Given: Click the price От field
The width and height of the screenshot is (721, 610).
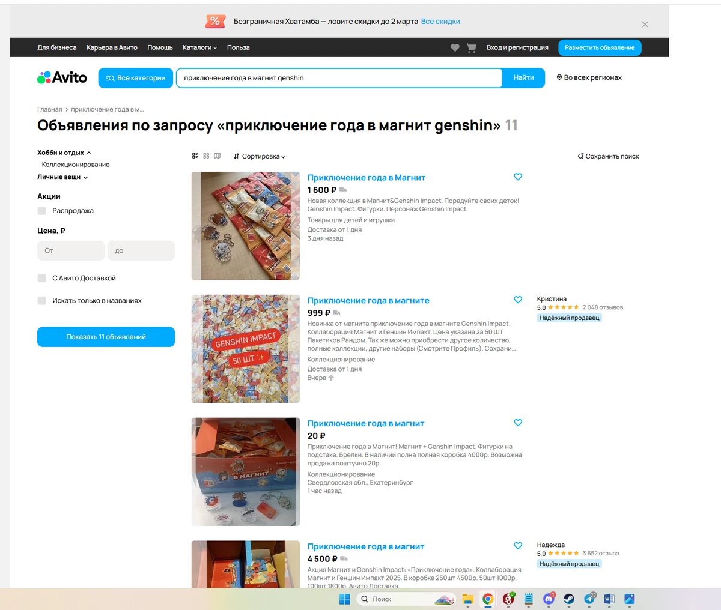Looking at the screenshot, I should click(71, 250).
